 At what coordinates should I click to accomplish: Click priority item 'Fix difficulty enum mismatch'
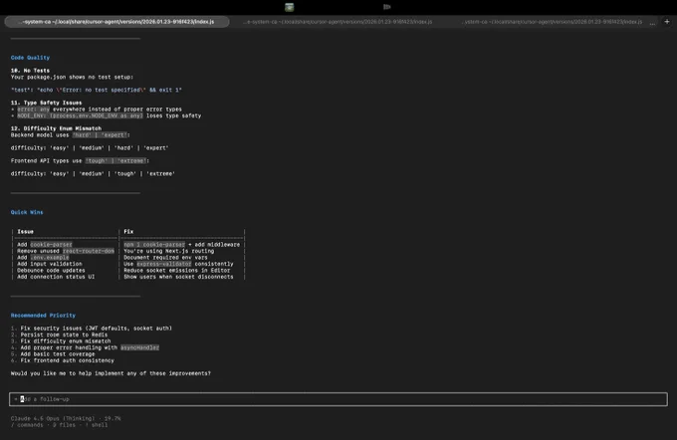[x=61, y=341]
